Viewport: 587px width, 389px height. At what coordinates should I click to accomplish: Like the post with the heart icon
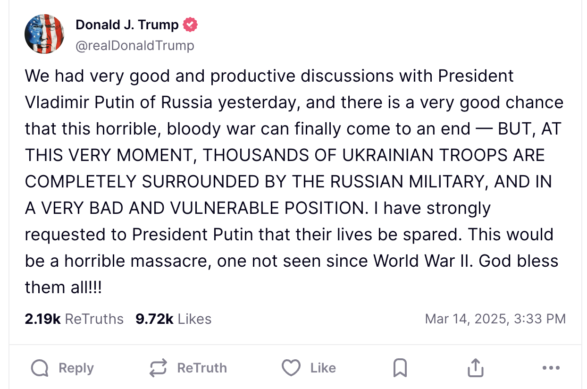click(x=291, y=368)
